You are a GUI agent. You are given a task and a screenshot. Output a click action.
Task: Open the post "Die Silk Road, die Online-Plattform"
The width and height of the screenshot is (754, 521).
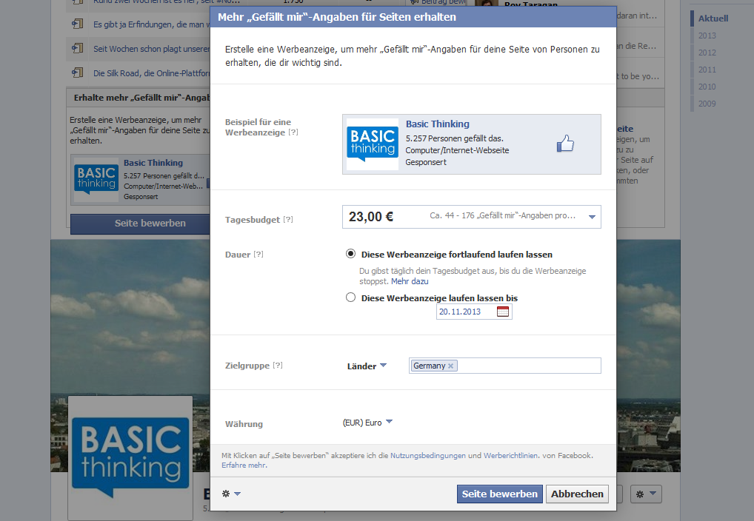pos(152,73)
